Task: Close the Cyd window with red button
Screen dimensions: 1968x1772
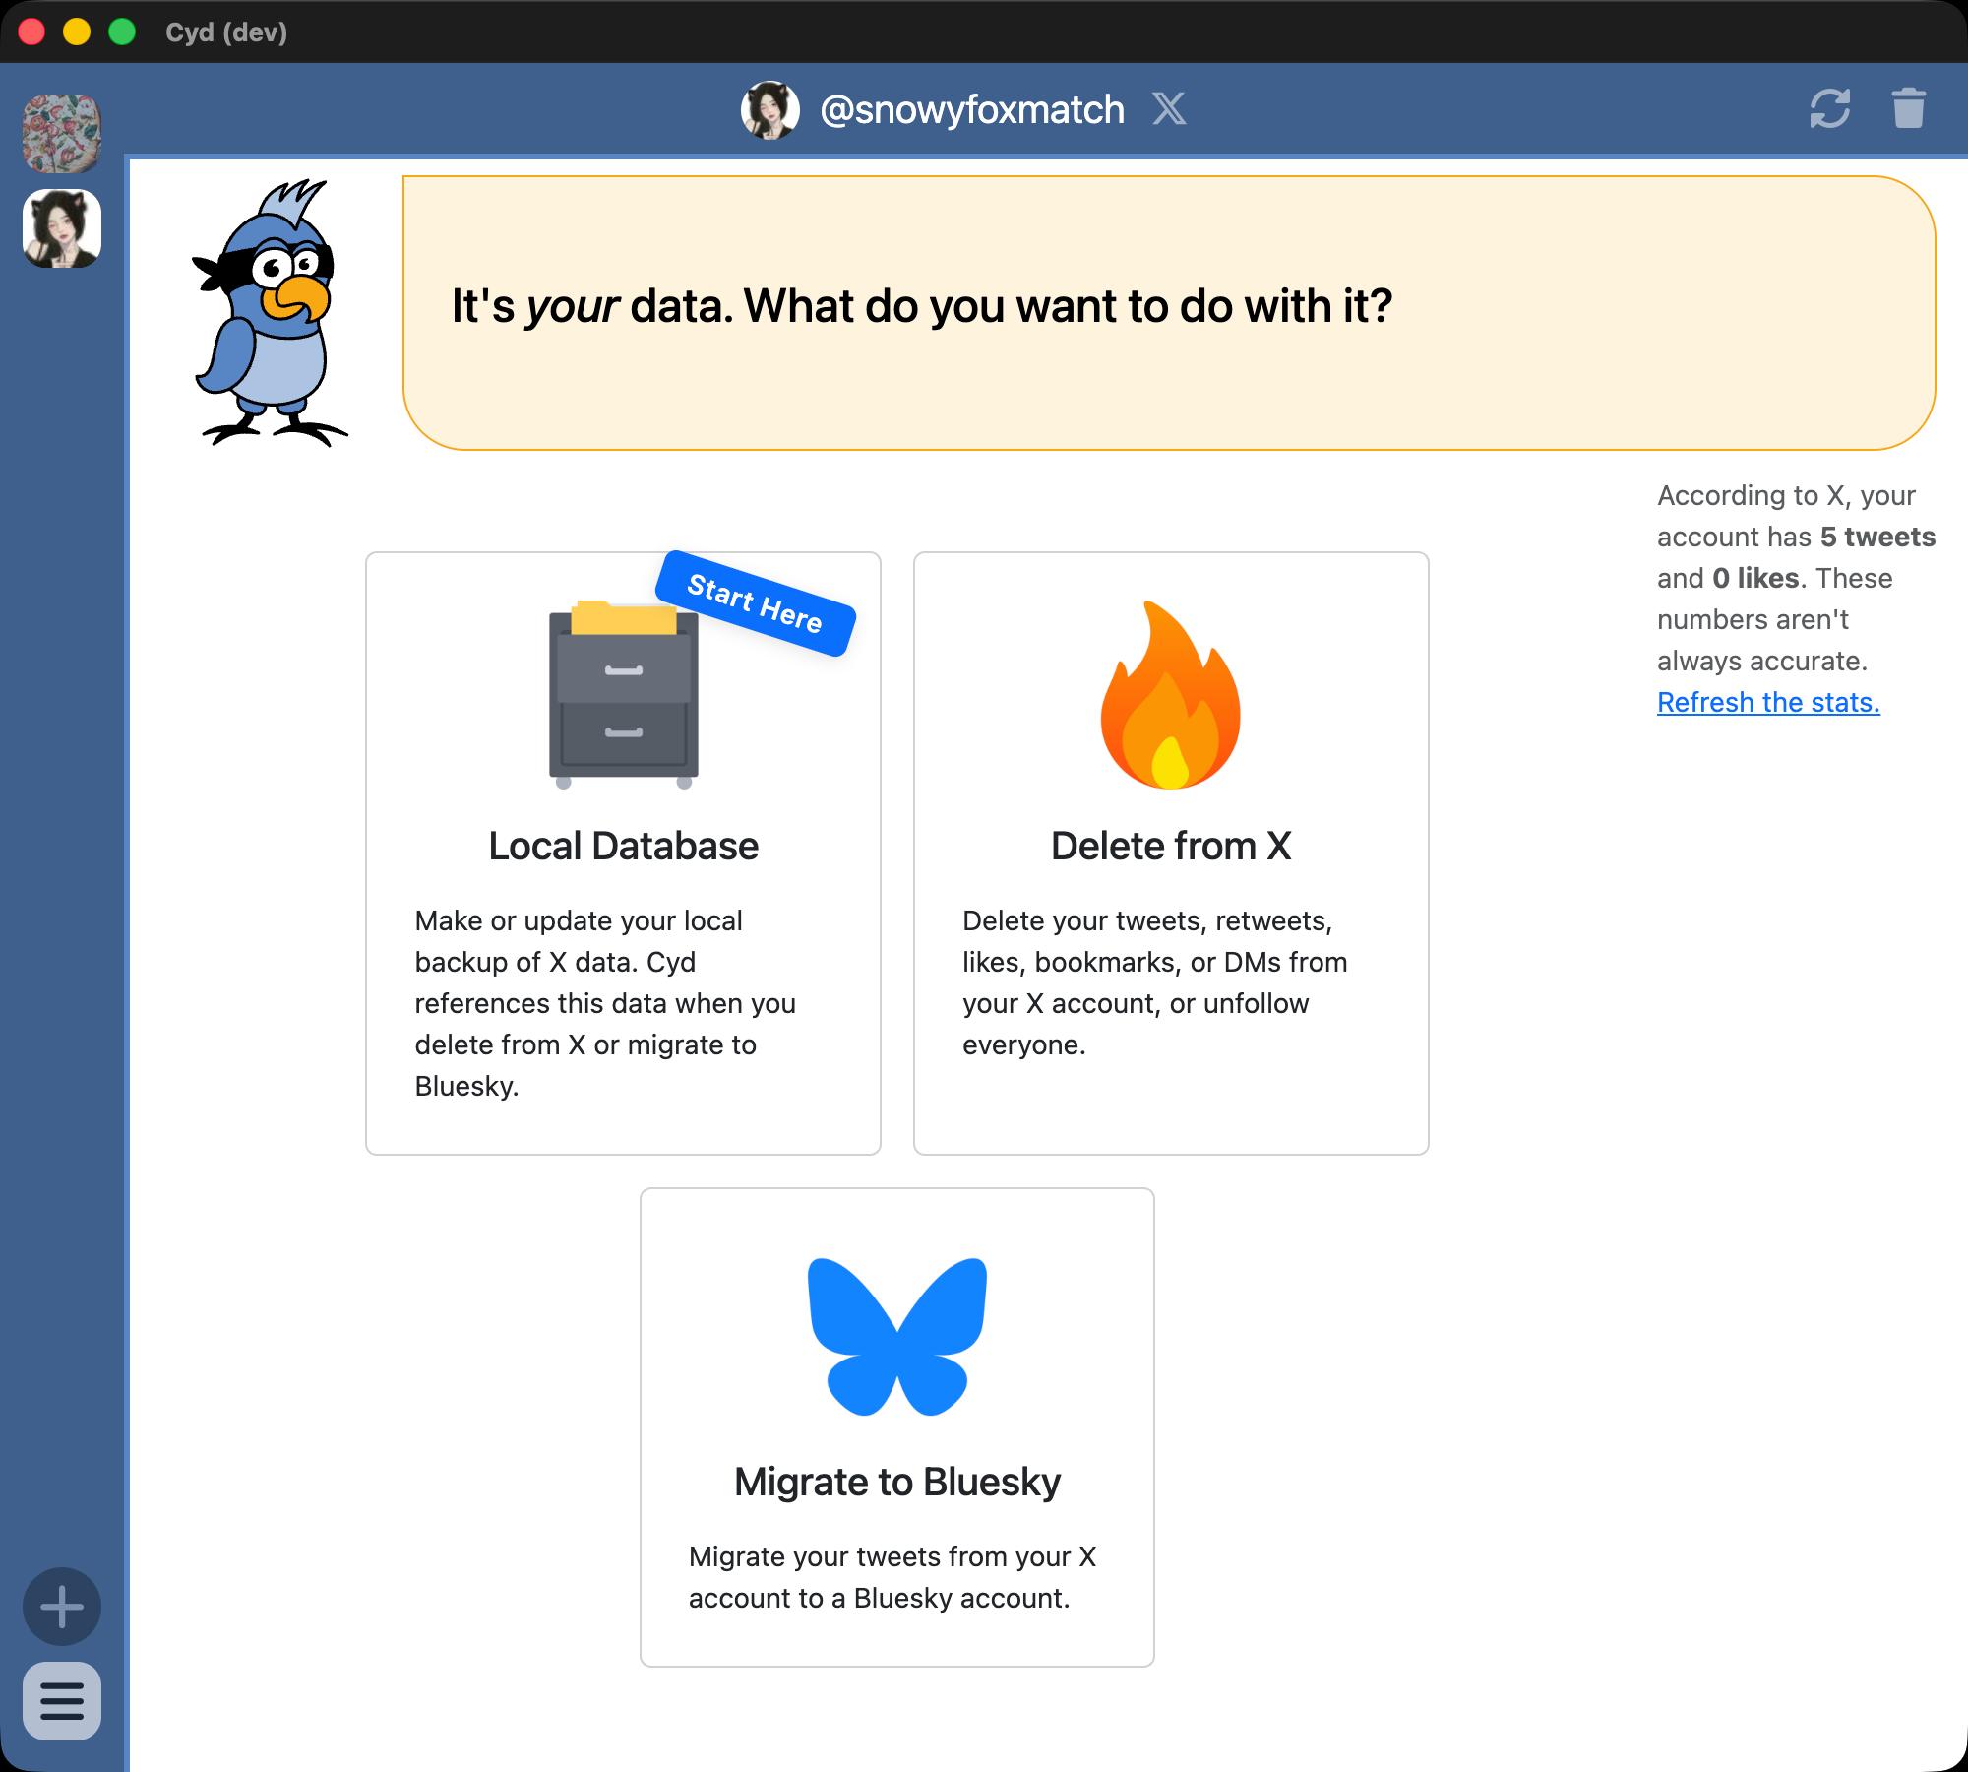Action: pyautogui.click(x=31, y=32)
